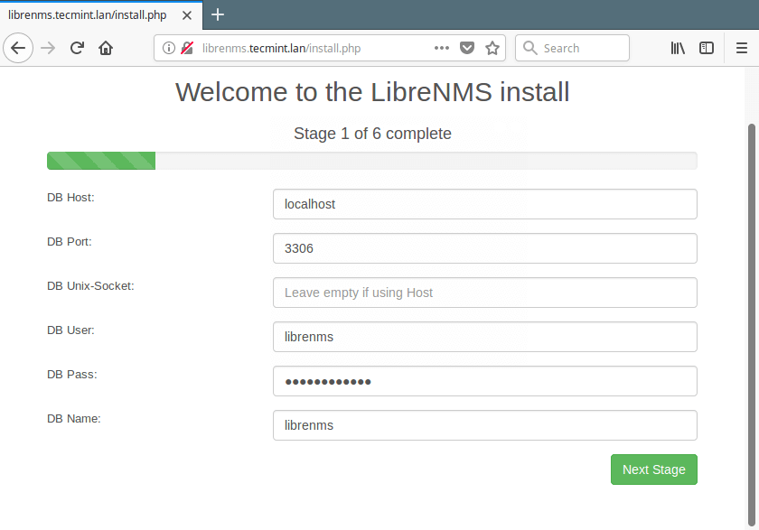This screenshot has height=530, width=759.
Task: Click the search magnifier icon
Action: coord(530,48)
